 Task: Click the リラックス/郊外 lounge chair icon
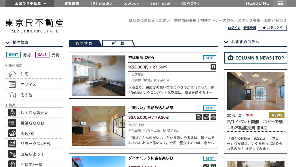click(x=12, y=144)
